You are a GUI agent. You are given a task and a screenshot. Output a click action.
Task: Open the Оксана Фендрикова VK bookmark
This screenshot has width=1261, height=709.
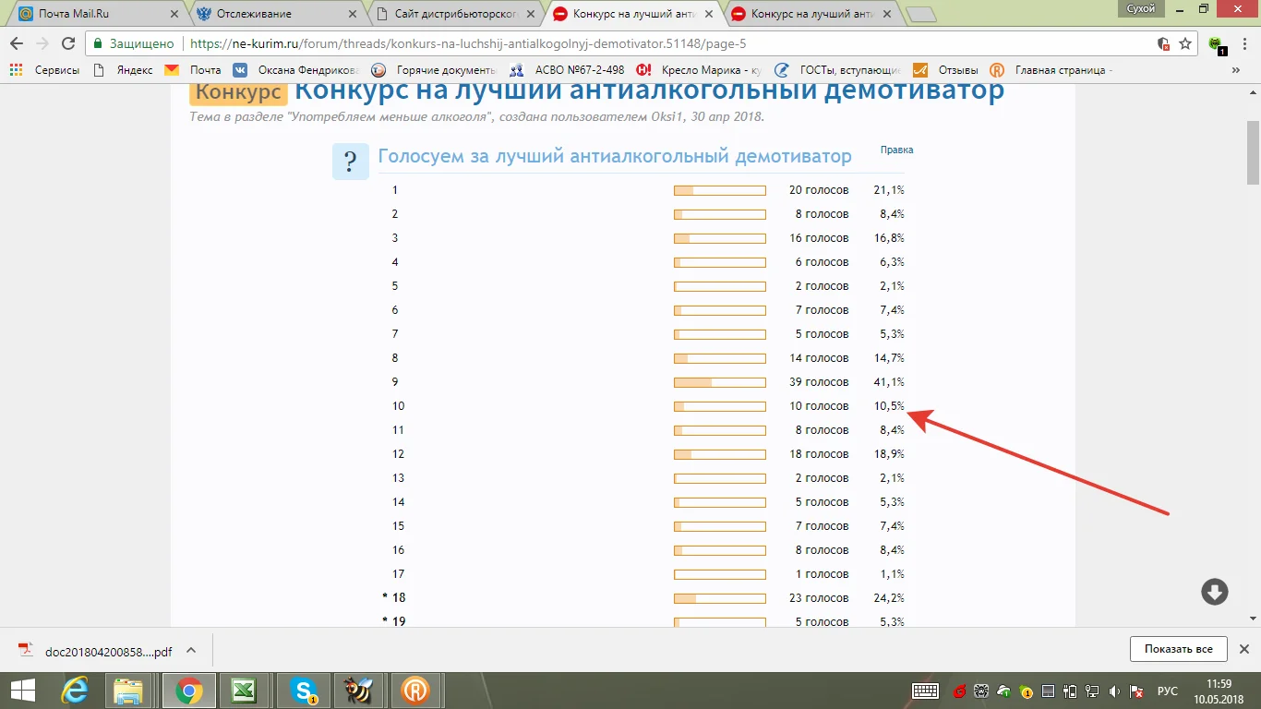297,70
